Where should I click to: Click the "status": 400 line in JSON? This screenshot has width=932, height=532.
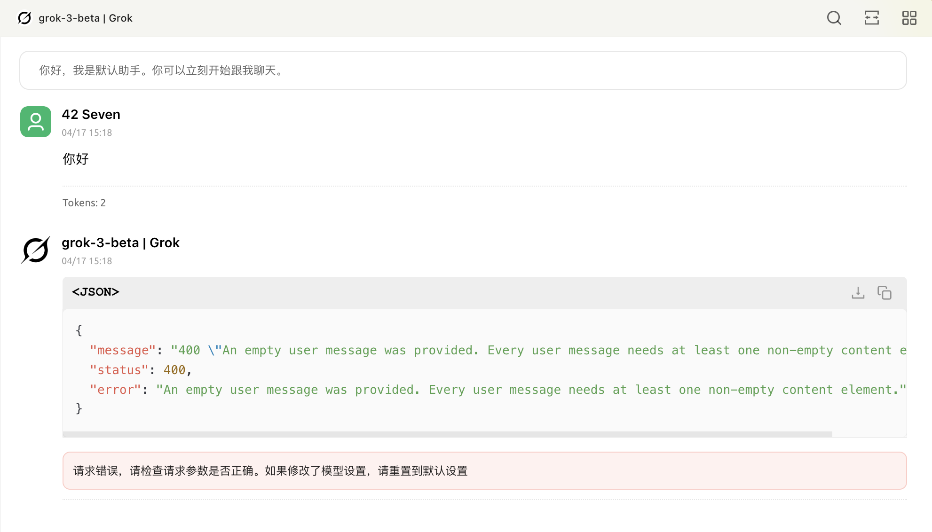(x=140, y=370)
